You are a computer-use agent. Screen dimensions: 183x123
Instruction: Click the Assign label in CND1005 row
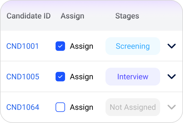coord(81,77)
